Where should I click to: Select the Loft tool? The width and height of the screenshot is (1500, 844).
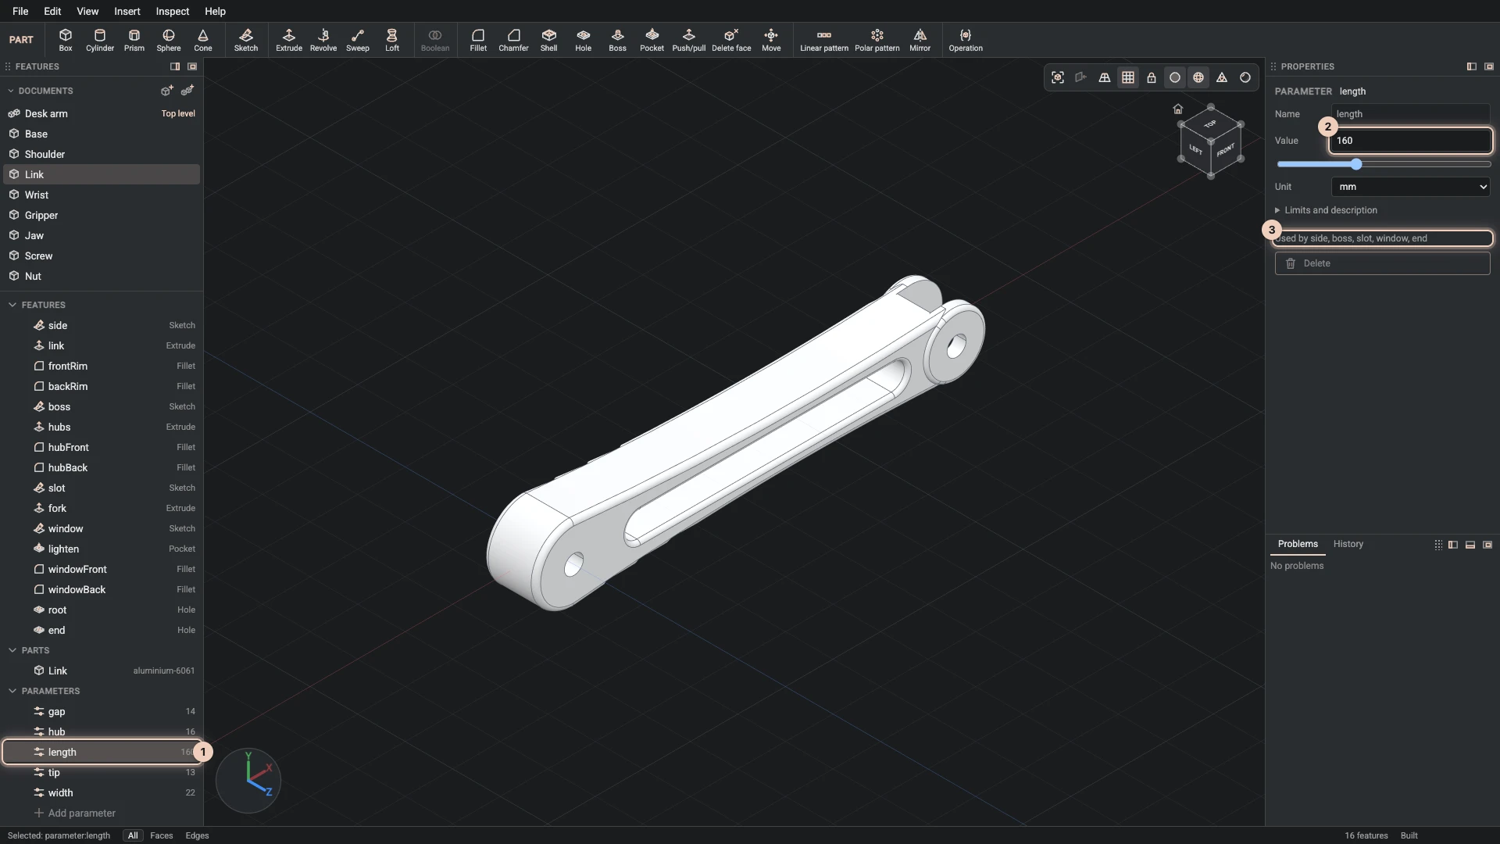(x=392, y=40)
